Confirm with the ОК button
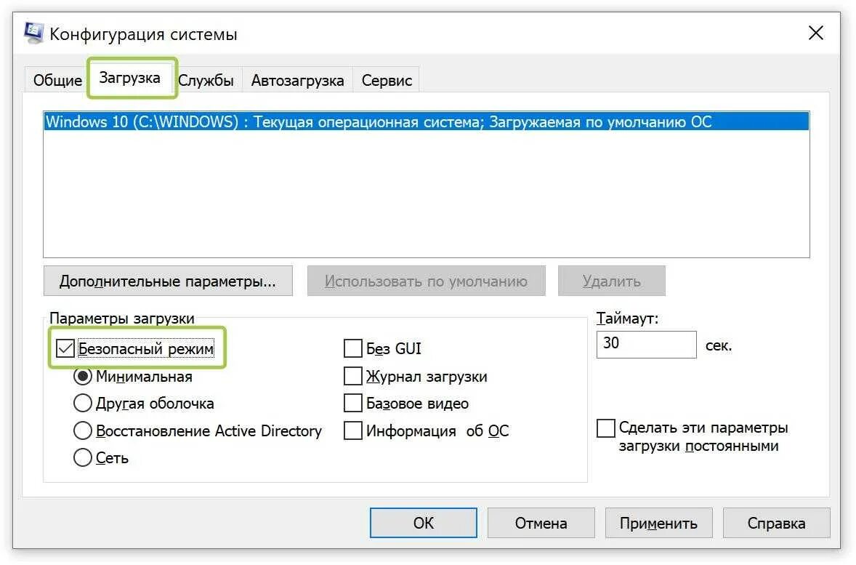Image resolution: width=856 pixels, height=565 pixels. (424, 523)
